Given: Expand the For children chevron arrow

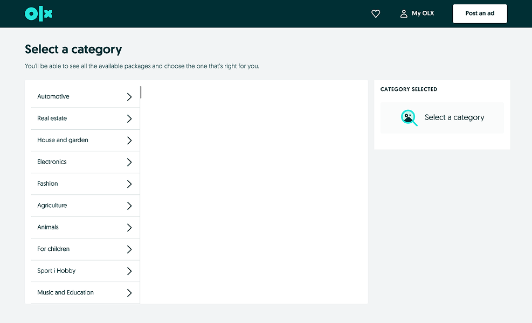Looking at the screenshot, I should coord(129,249).
